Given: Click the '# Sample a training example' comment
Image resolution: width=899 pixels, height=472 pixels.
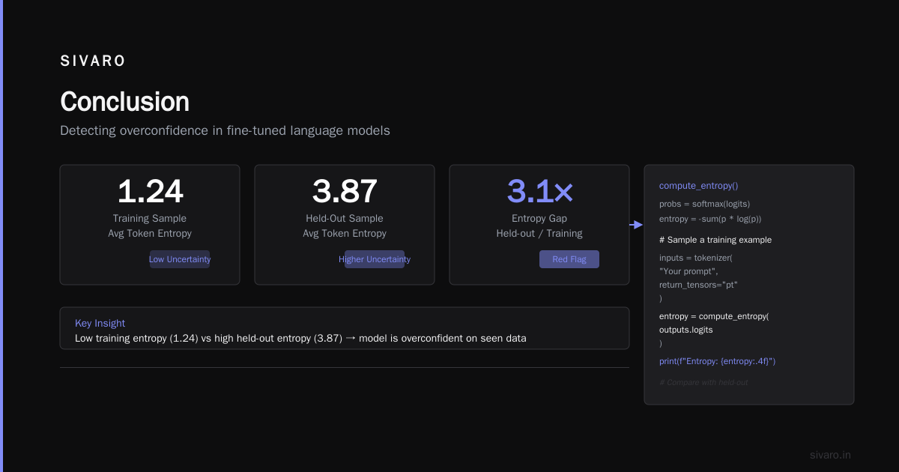Looking at the screenshot, I should [715, 240].
